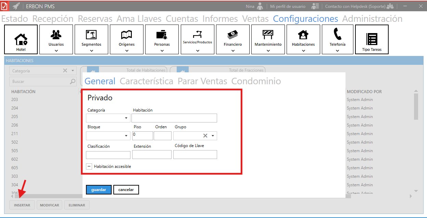Open the Tipo Tareas list icon
This screenshot has height=218, width=427.
[372, 39]
